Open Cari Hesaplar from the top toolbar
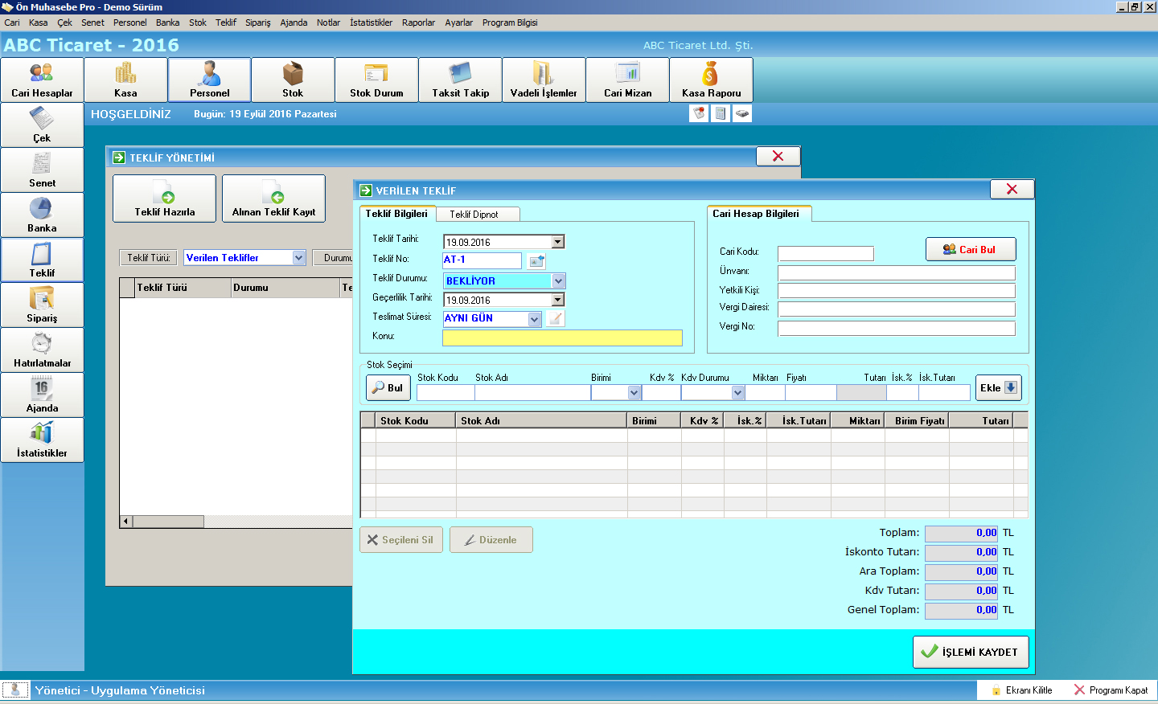Screen dimensions: 1158x704 pos(42,80)
